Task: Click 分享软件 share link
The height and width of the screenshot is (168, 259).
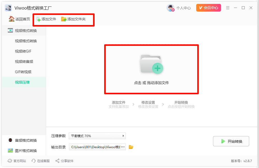Action: (64, 161)
